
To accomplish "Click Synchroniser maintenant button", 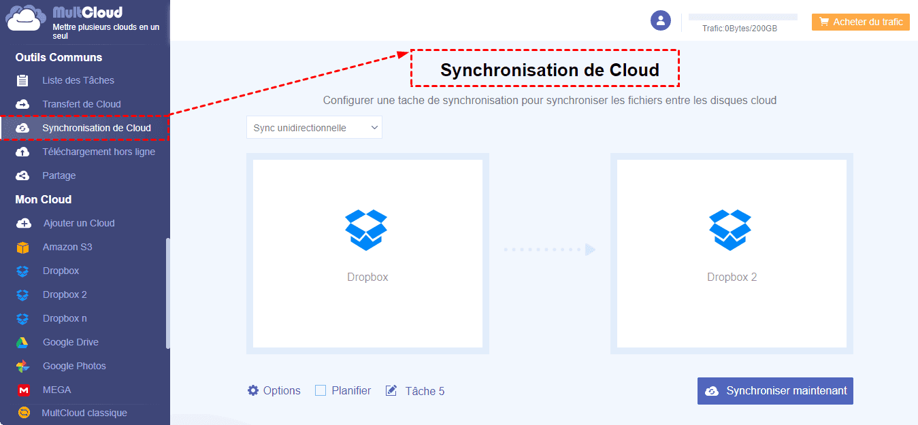I will tap(775, 391).
